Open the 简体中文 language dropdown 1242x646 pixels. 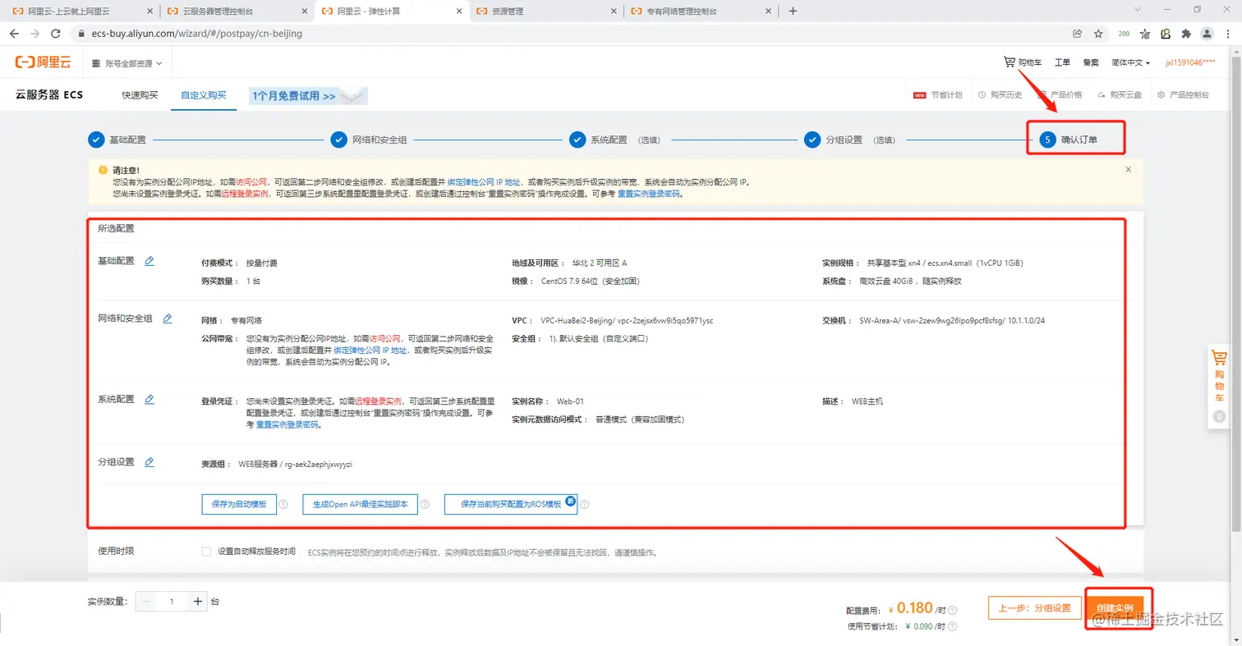1130,63
